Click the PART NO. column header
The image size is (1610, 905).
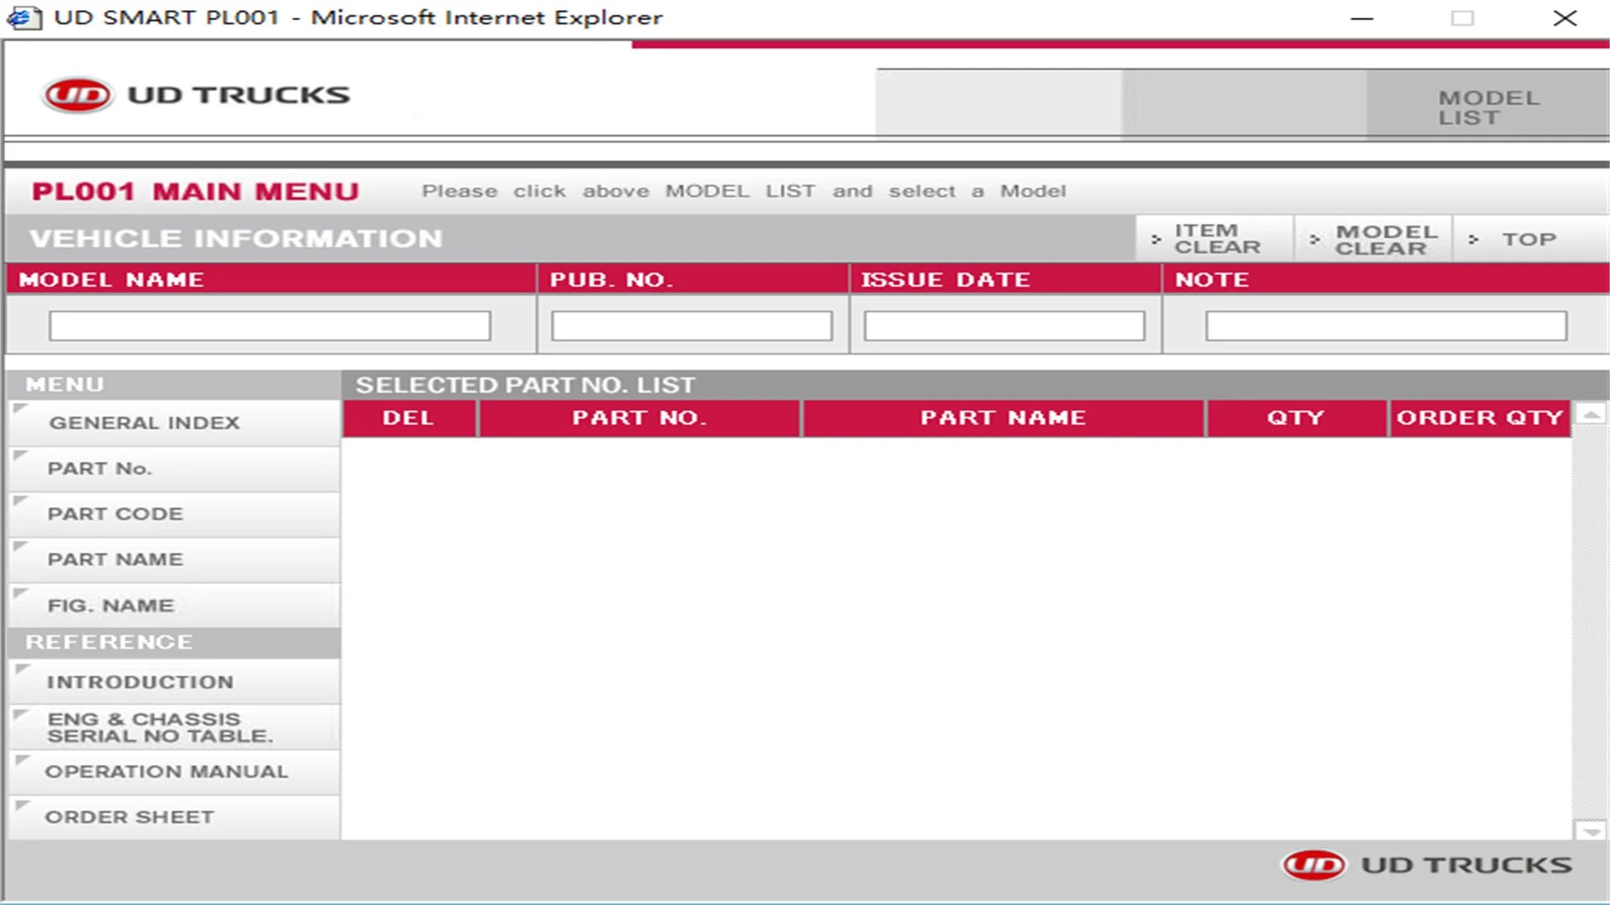tap(640, 418)
